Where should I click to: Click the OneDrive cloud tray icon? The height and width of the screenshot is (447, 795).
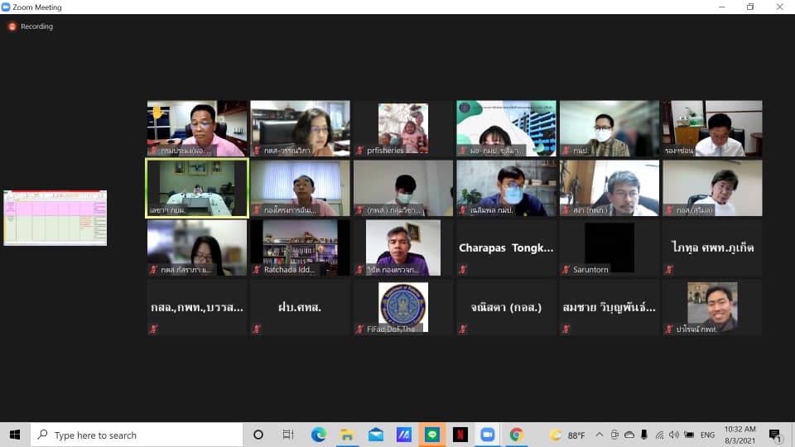click(x=629, y=435)
